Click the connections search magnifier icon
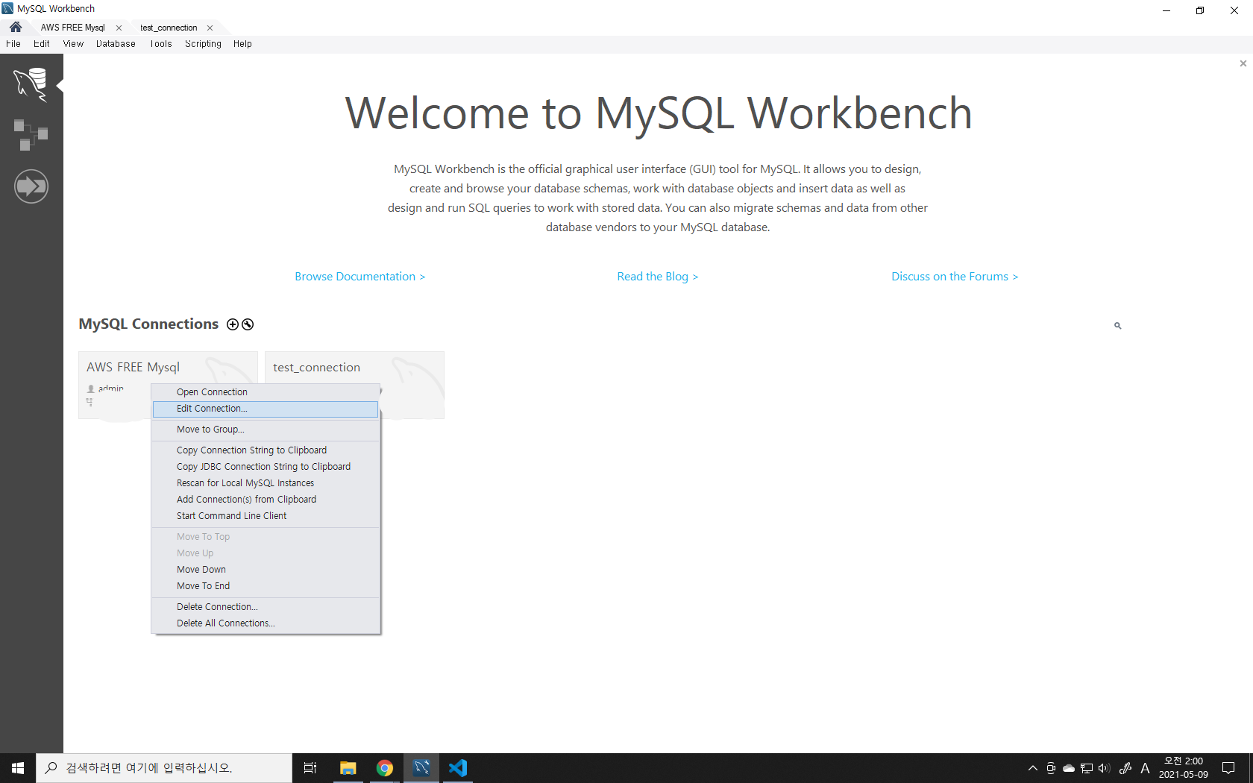The width and height of the screenshot is (1253, 783). coord(1117,326)
